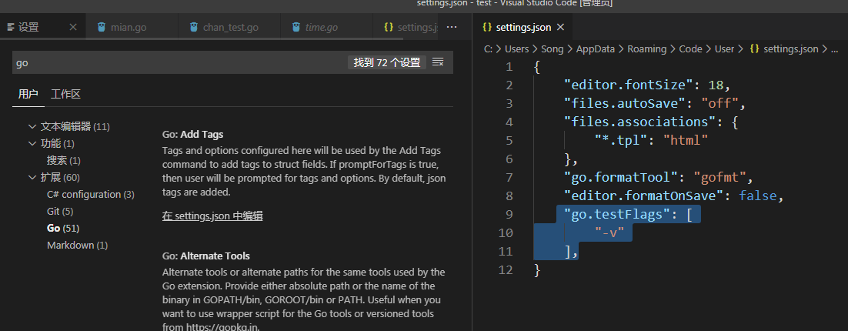848x331 pixels.
Task: Click the Go file icon on mian.go tab
Action: pos(101,27)
